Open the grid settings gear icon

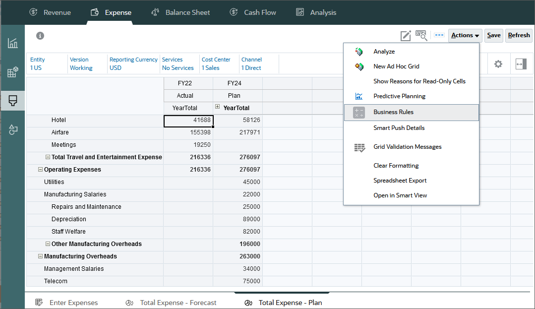click(498, 63)
